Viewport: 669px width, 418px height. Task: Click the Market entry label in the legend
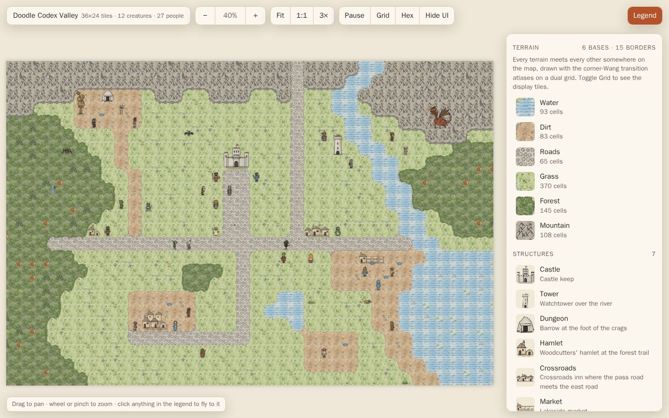click(551, 401)
